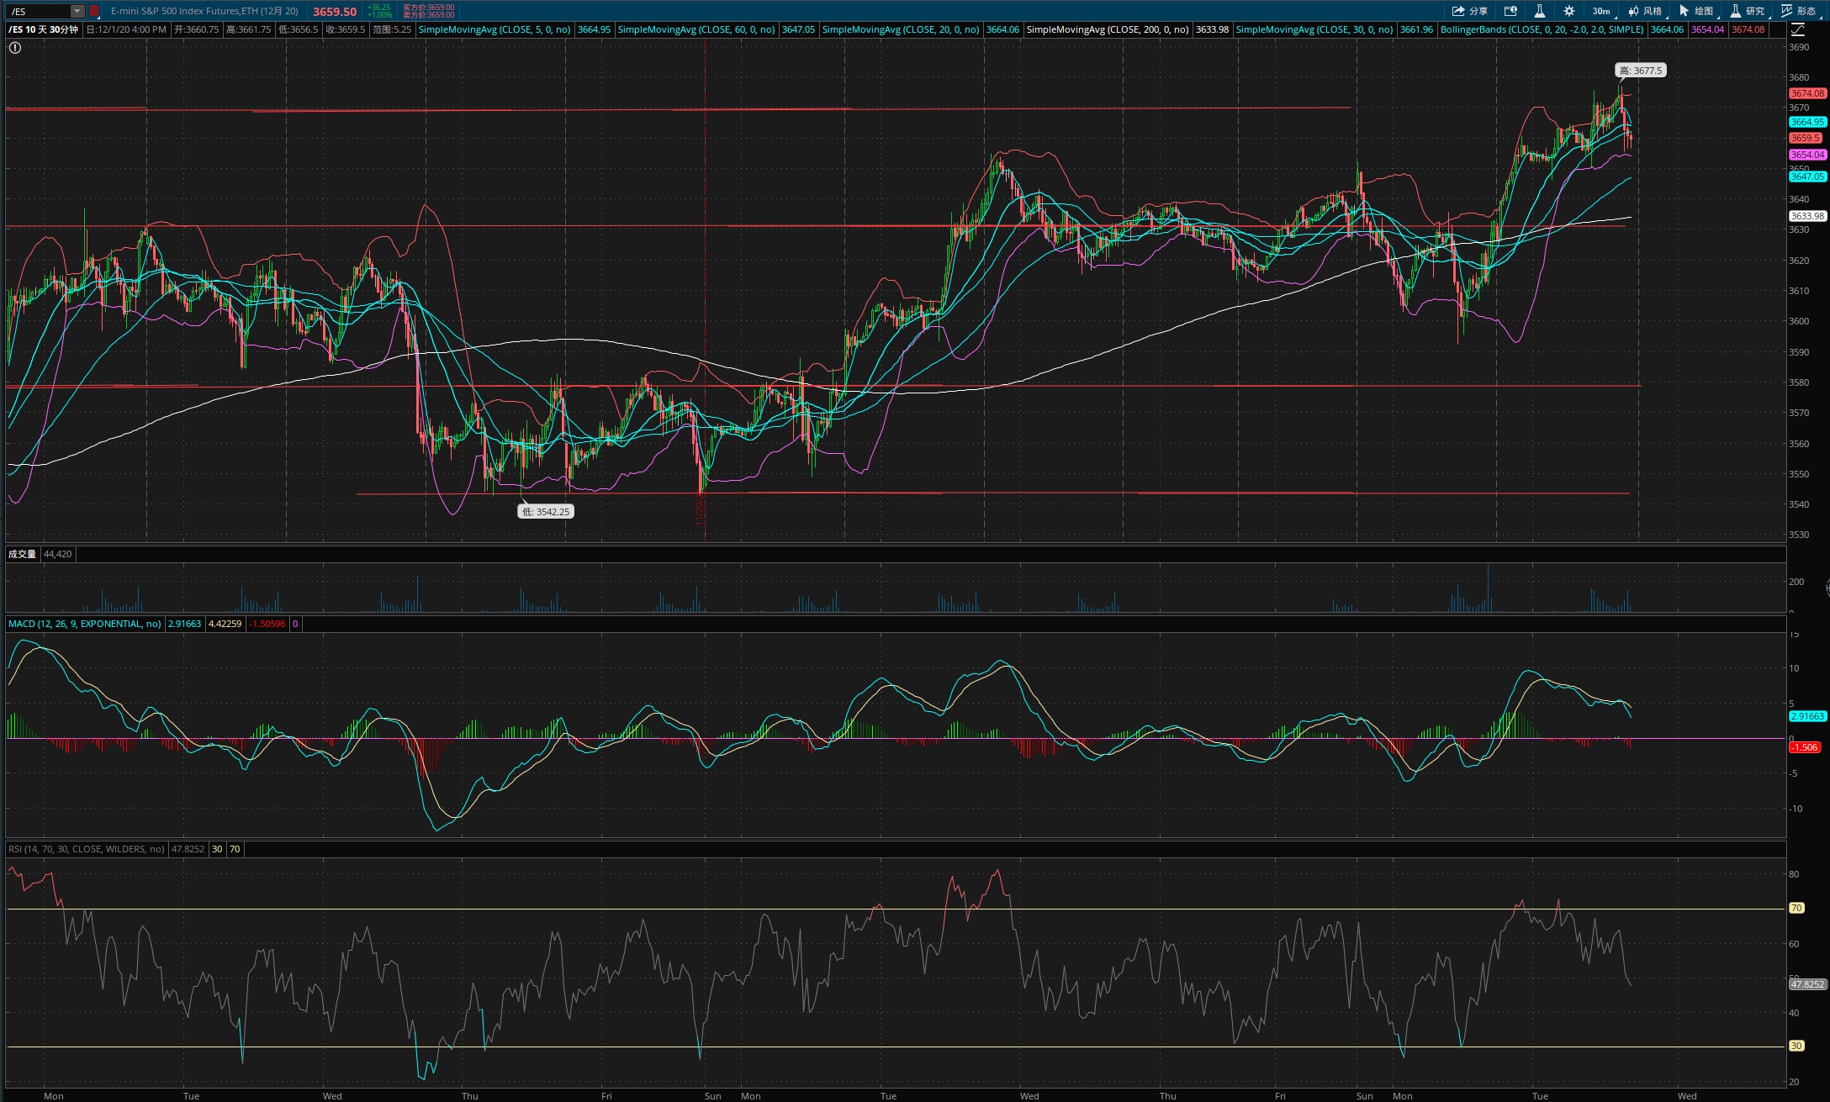The width and height of the screenshot is (1830, 1102).
Task: Click the E-mini S&P 500 Index Futures description
Action: tap(204, 11)
